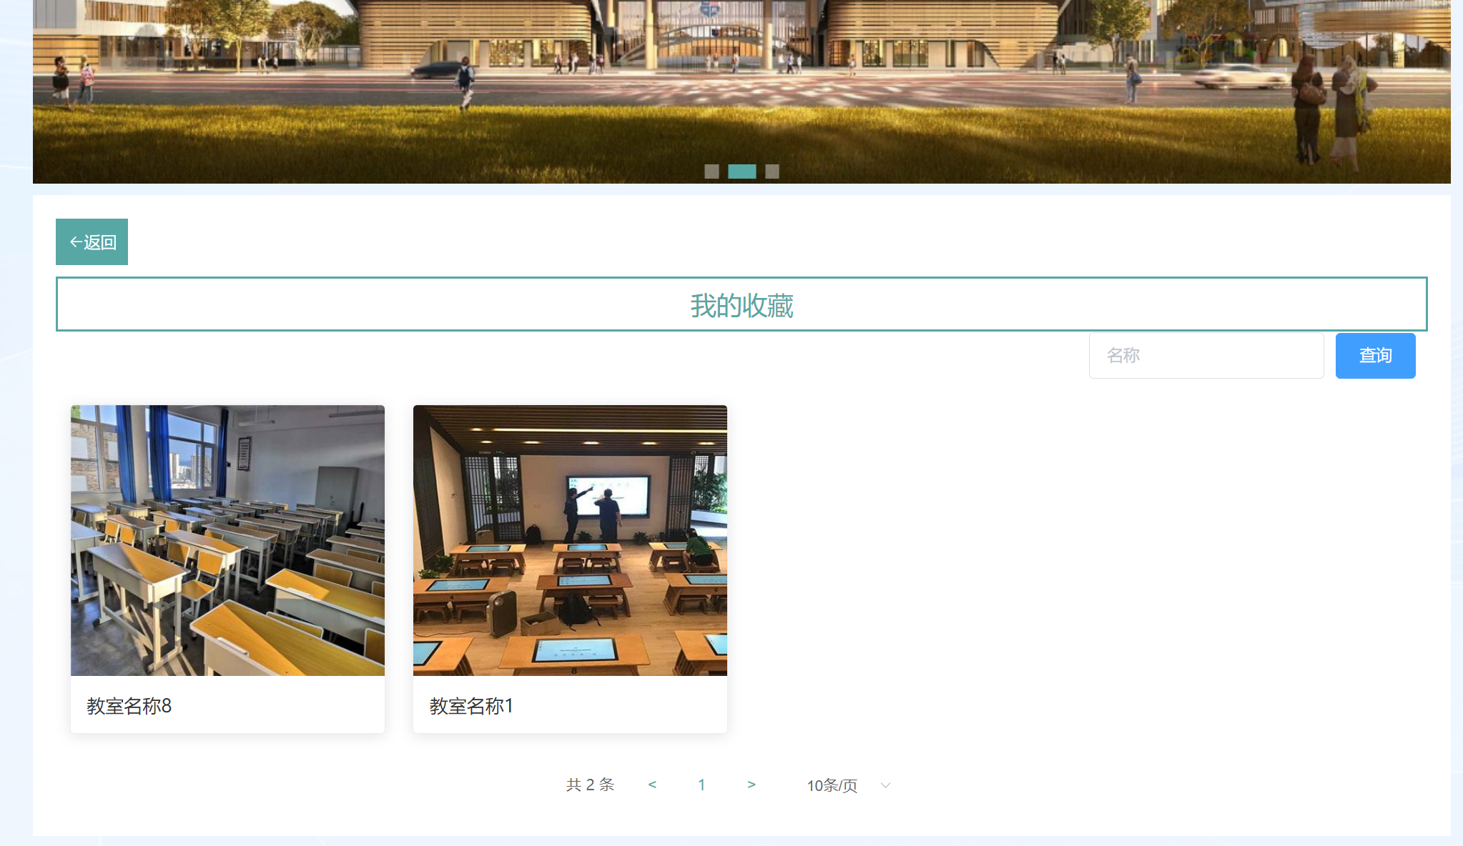This screenshot has width=1463, height=846.
Task: Click the first carousel indicator dot
Action: [x=712, y=171]
